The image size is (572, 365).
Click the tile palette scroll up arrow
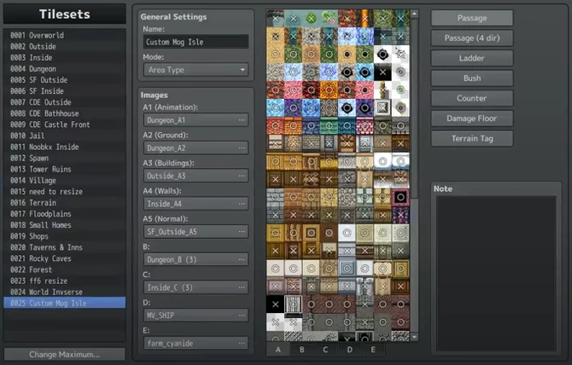pos(414,14)
